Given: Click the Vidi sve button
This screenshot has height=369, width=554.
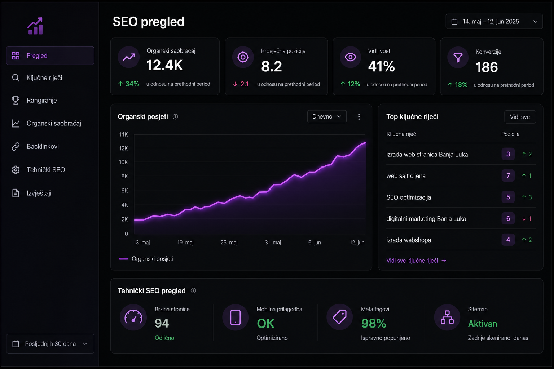Looking at the screenshot, I should [520, 117].
